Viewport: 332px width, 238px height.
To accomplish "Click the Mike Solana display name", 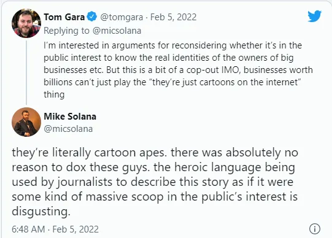I will point(70,117).
